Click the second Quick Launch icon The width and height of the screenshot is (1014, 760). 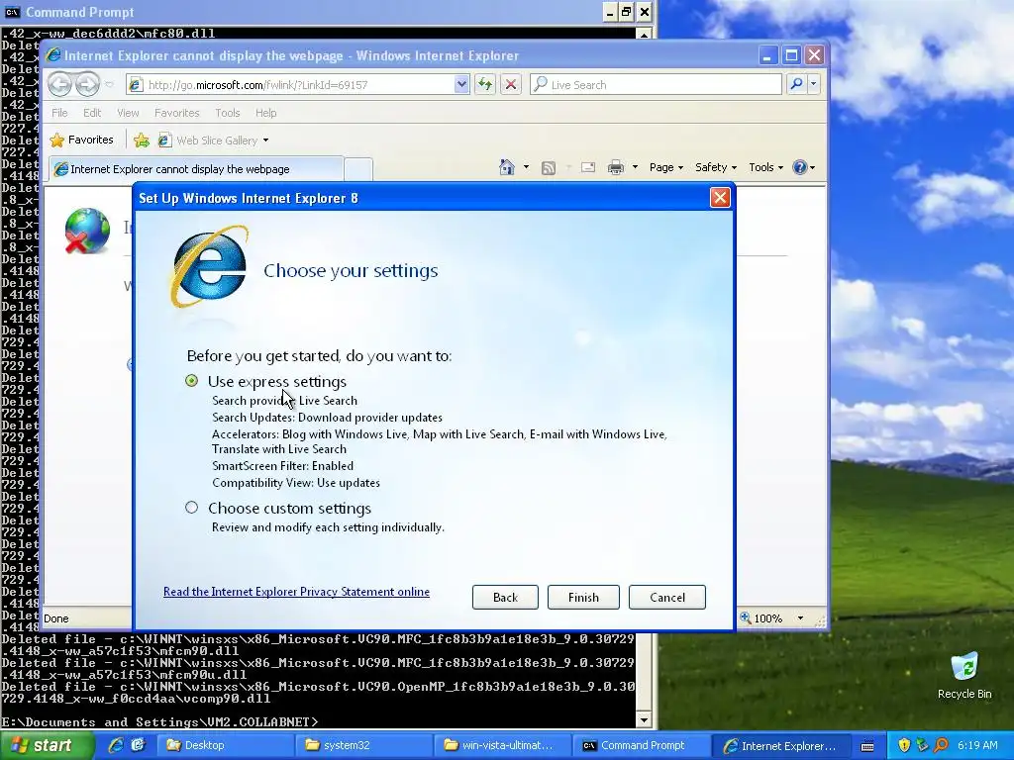137,745
